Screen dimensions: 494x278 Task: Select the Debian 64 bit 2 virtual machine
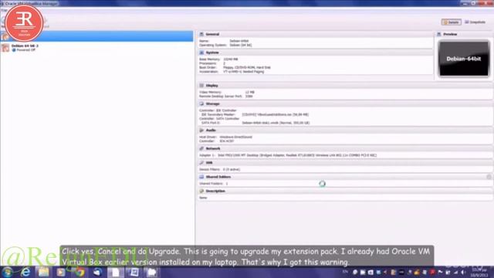click(x=96, y=48)
